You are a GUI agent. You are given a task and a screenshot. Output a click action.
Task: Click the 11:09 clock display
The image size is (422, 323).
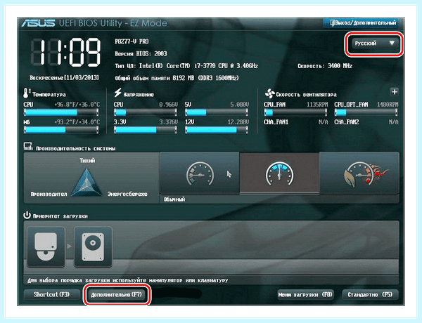[65, 52]
